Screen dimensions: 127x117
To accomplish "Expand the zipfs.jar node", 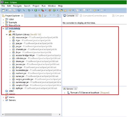I will (x=10, y=88).
